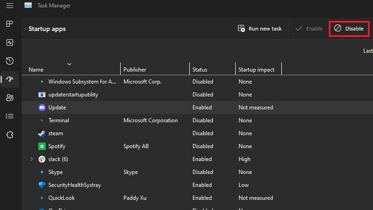Click Run new task
The image size is (373, 210).
pos(259,29)
